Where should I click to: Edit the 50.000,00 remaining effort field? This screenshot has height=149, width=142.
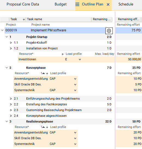tap(129, 59)
